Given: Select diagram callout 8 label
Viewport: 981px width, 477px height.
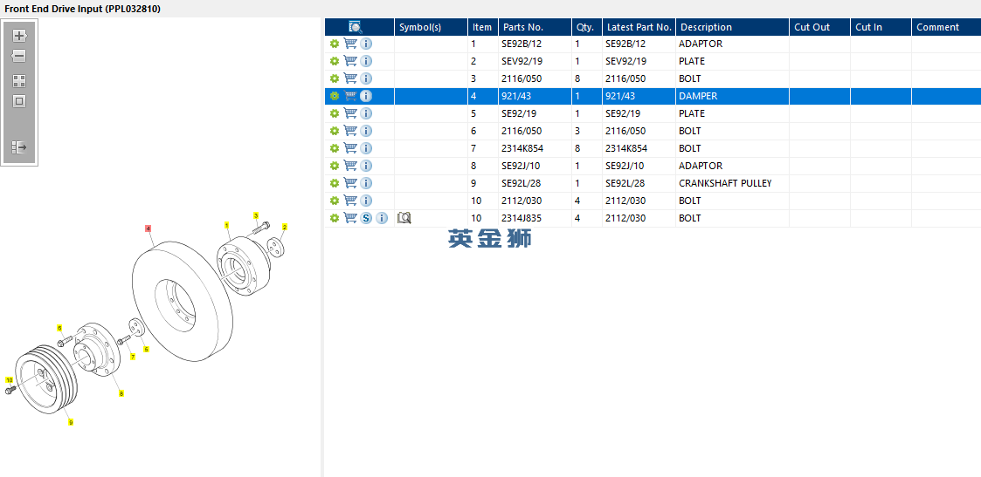Looking at the screenshot, I should (x=121, y=393).
